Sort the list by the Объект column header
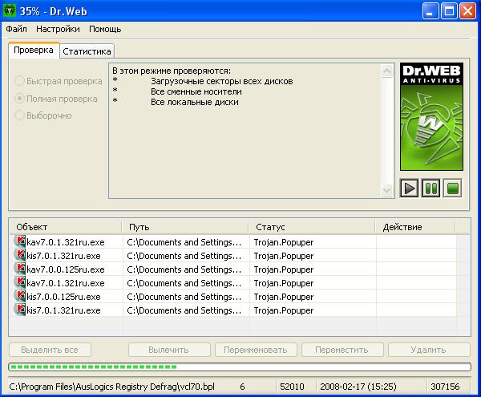This screenshot has width=481, height=397. [x=66, y=227]
